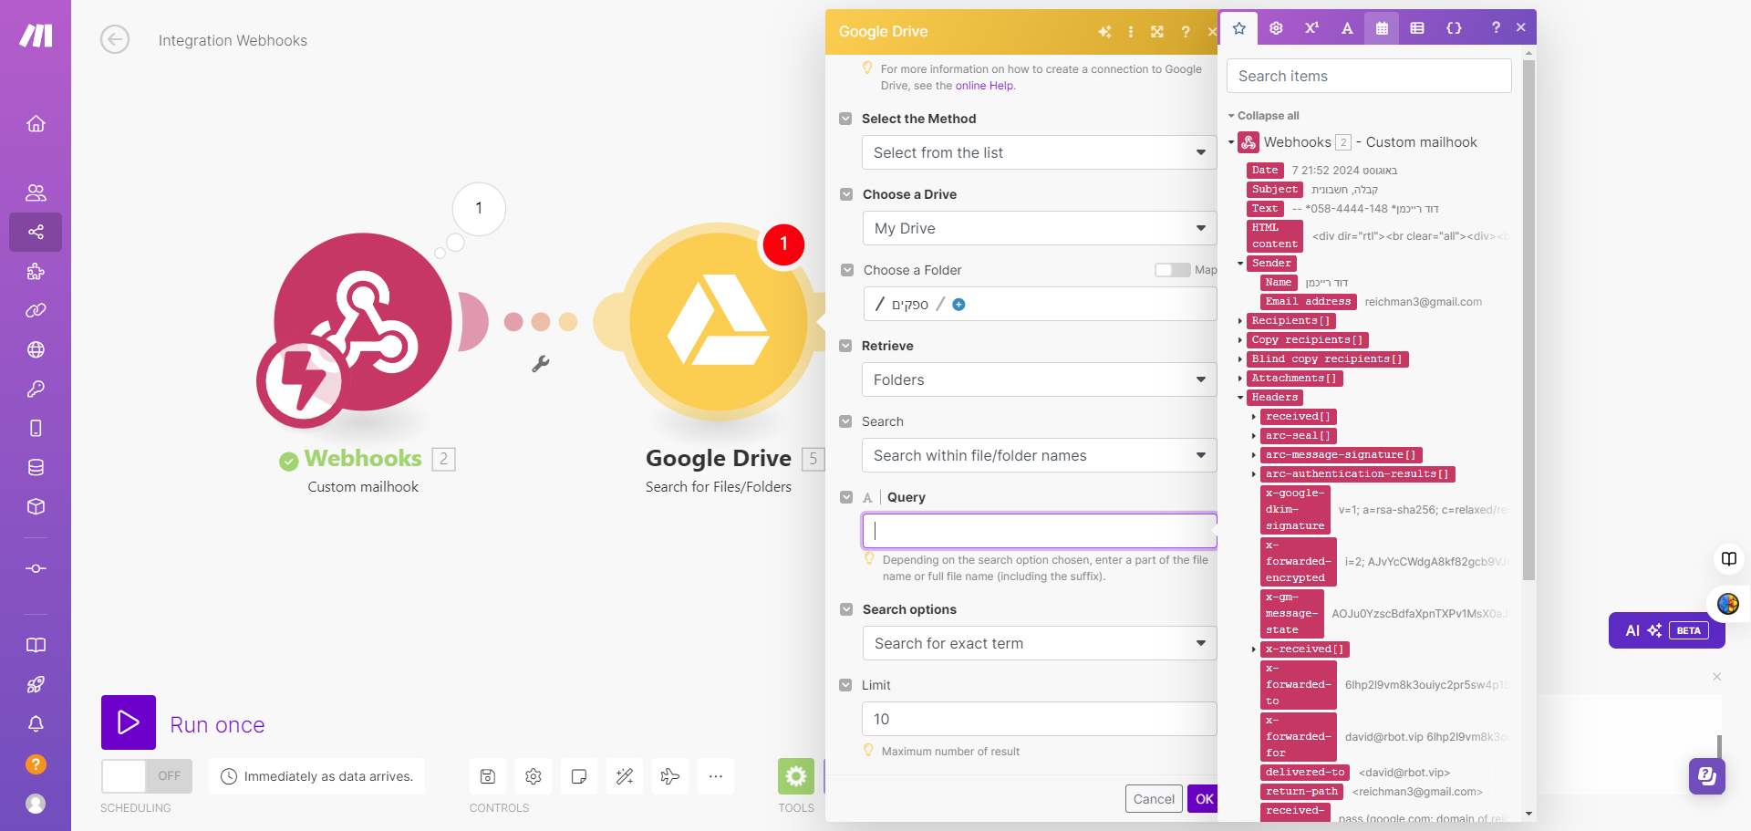The height and width of the screenshot is (831, 1751).
Task: Open the star favorites tab in mapping panel
Action: (1239, 28)
